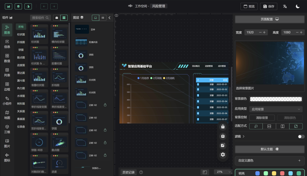
Task: Select the 三维 category in sidebar
Action: pyautogui.click(x=7, y=129)
